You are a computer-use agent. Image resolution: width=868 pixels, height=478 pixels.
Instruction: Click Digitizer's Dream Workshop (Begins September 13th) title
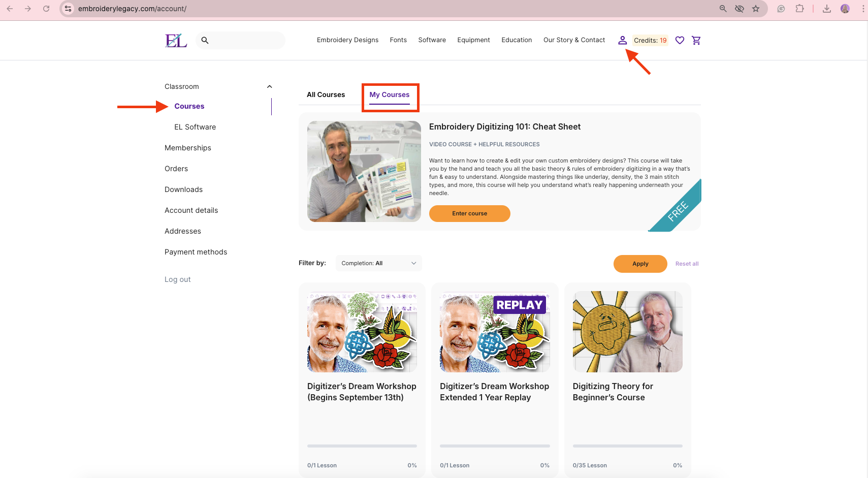tap(362, 392)
